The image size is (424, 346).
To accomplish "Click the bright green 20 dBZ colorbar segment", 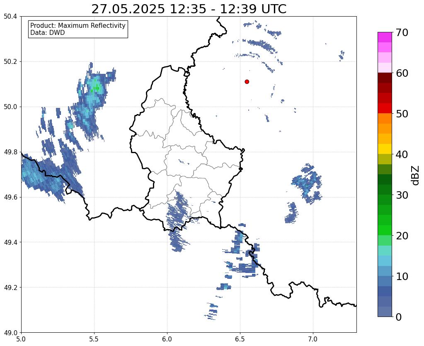I will click(x=385, y=230).
